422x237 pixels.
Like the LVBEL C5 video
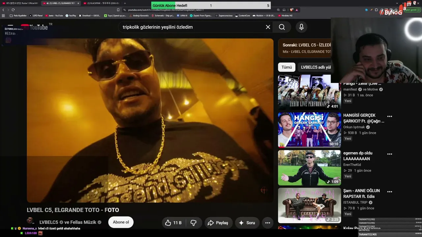click(173, 223)
